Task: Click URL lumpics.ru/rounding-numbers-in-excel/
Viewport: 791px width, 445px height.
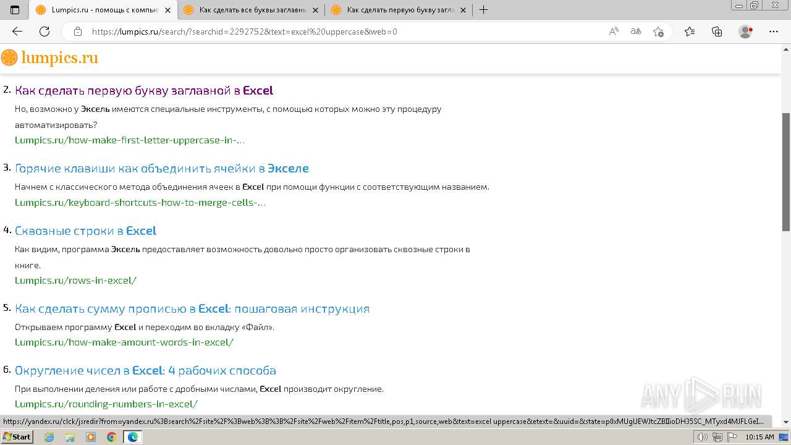Action: tap(106, 404)
